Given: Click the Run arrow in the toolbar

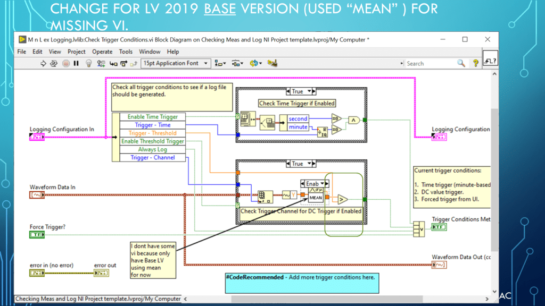Looking at the screenshot, I should tap(44, 63).
